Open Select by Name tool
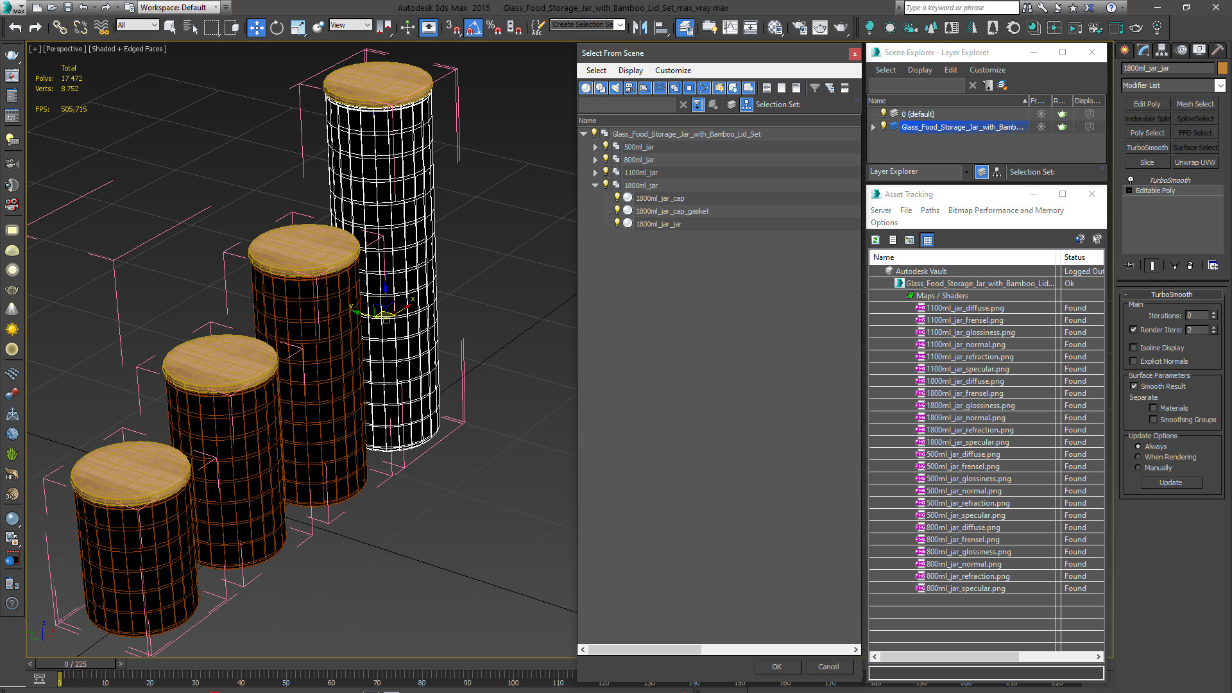The width and height of the screenshot is (1232, 693). (191, 27)
